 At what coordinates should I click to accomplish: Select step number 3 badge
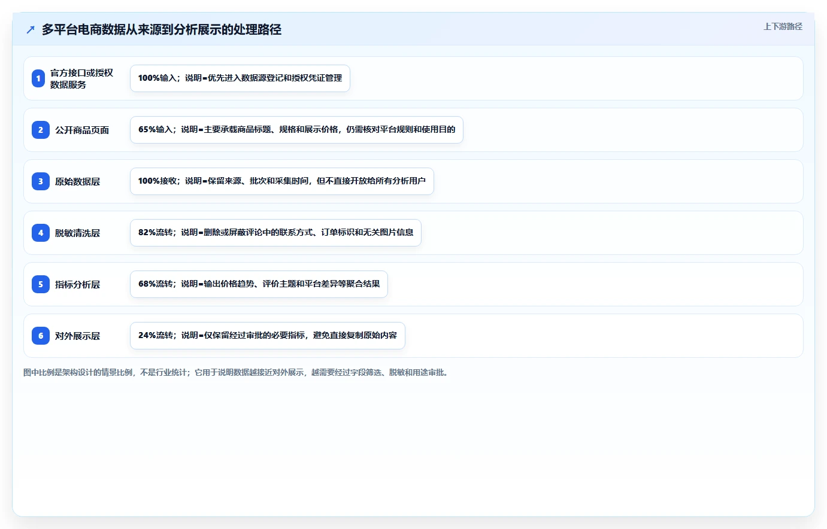(41, 181)
